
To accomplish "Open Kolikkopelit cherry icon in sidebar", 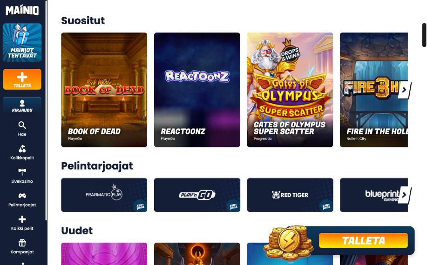I will (22, 149).
